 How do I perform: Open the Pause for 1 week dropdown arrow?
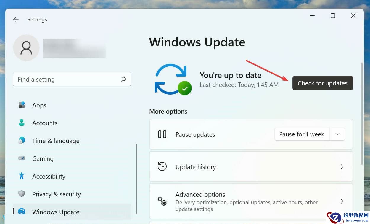[x=337, y=134]
